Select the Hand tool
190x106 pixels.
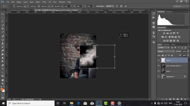3,80
